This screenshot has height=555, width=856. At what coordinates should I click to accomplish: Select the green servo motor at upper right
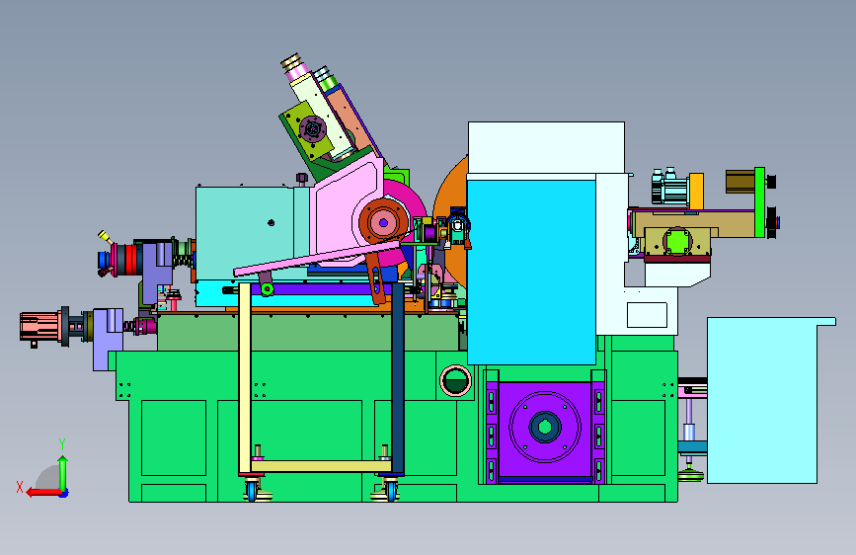pos(669,188)
